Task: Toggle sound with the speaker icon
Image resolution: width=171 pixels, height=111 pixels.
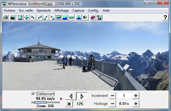Action: coord(85,17)
